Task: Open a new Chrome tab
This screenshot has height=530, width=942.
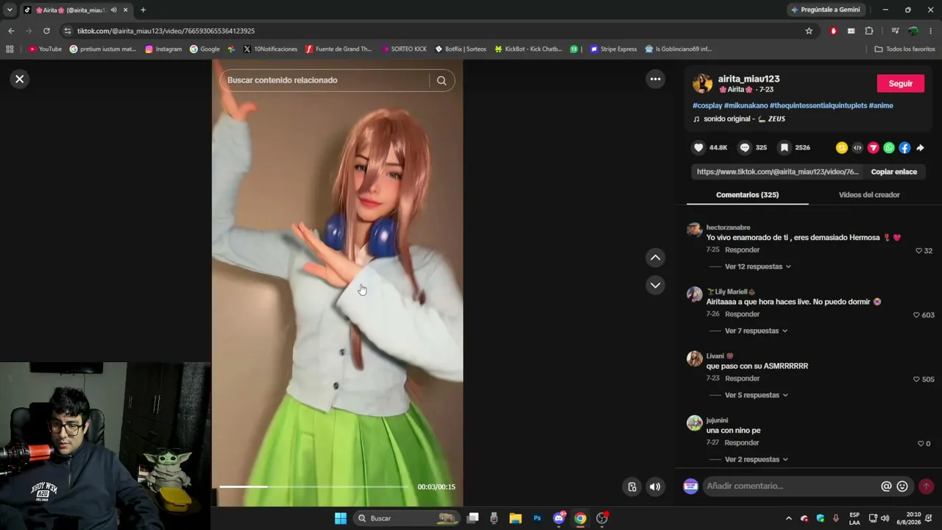Action: [143, 10]
